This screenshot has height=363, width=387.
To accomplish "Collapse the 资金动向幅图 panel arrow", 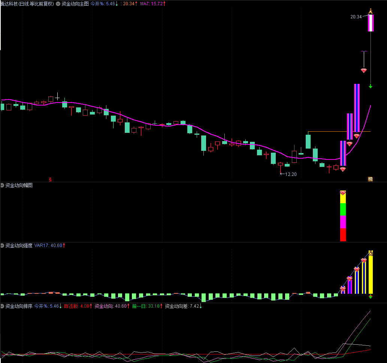I will coord(3,185).
